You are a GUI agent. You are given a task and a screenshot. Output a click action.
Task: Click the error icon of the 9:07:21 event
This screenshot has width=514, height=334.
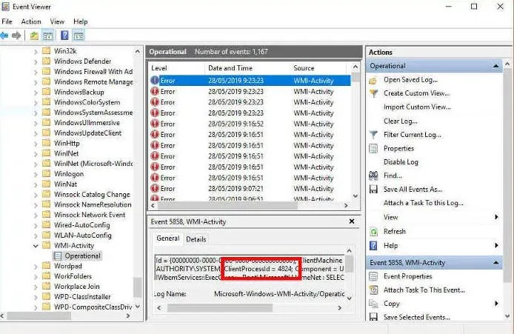click(155, 188)
